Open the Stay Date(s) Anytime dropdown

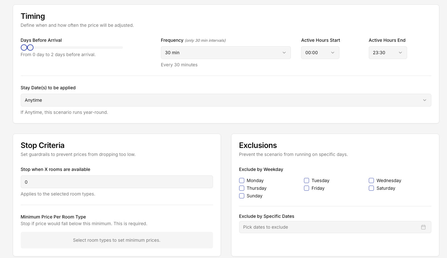tap(225, 100)
